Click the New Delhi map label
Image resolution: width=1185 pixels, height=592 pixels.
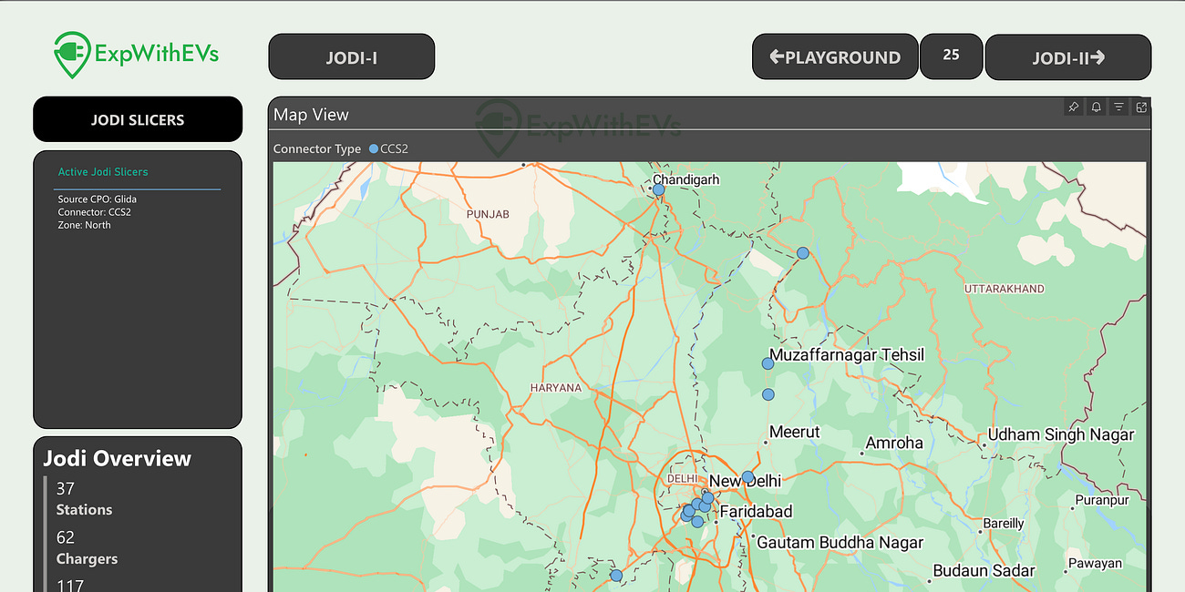[x=745, y=481]
